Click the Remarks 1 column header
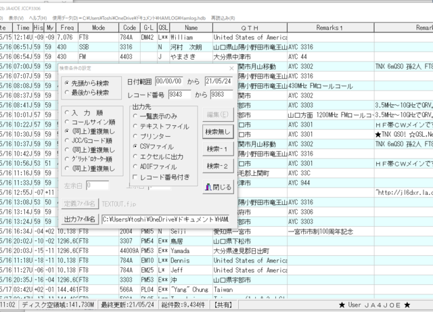This screenshot has height=312, width=433. coord(331,28)
